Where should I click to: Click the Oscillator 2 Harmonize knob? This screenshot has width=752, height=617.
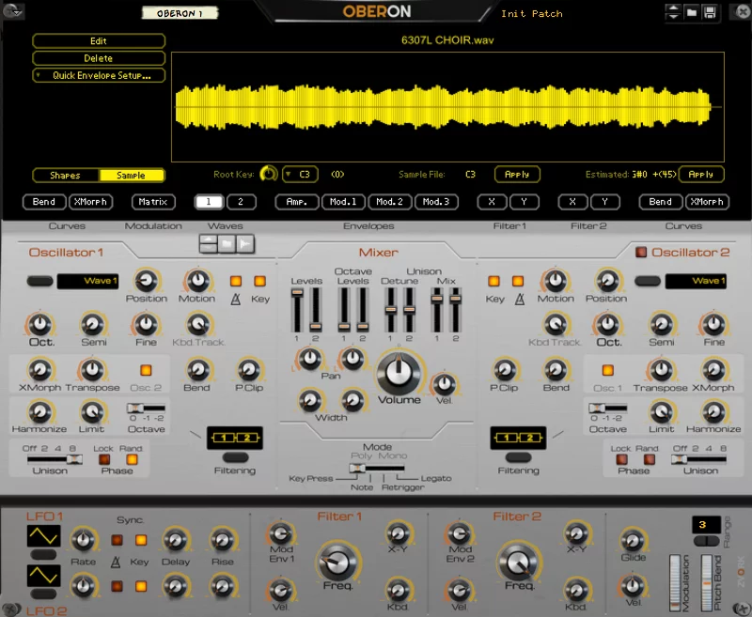(713, 412)
